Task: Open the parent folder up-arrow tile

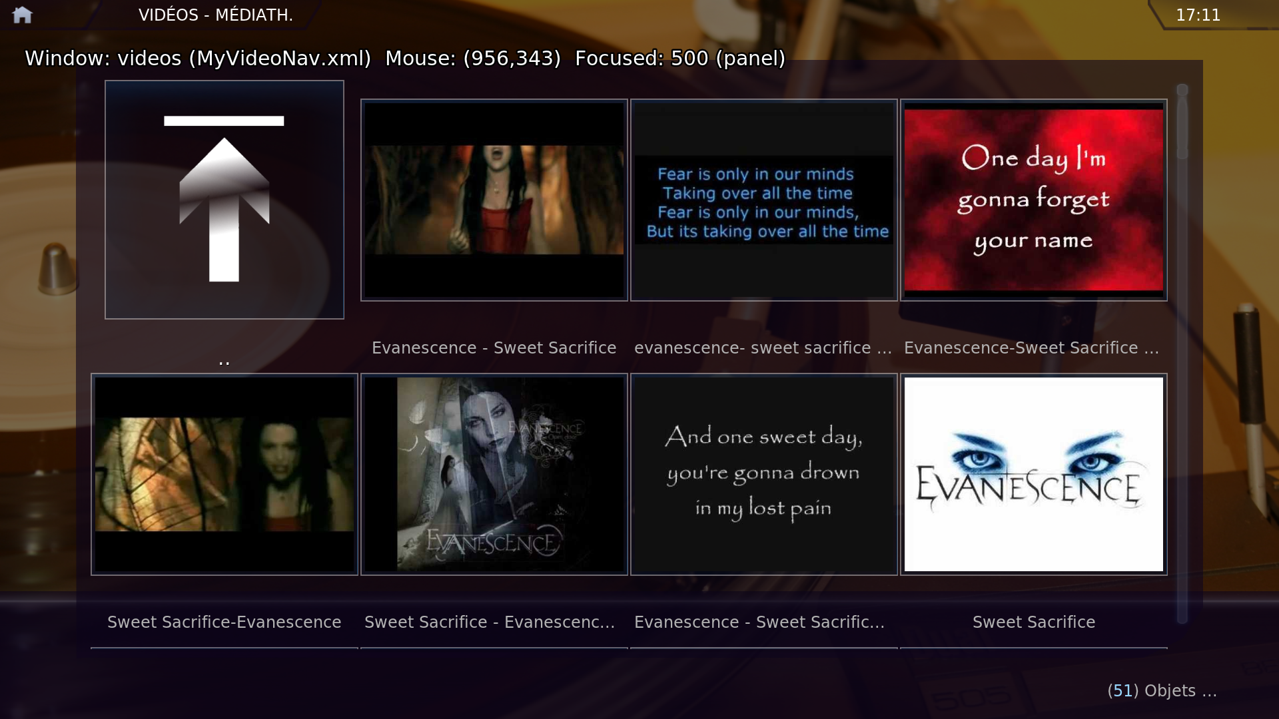Action: click(224, 200)
